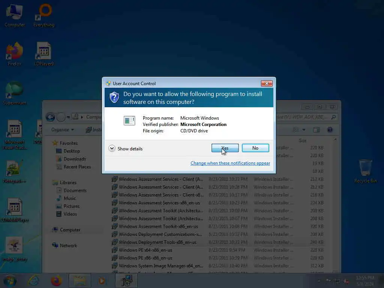This screenshot has width=384, height=288.
Task: Switch to Explorer window in taskbar
Action: (x=79, y=280)
